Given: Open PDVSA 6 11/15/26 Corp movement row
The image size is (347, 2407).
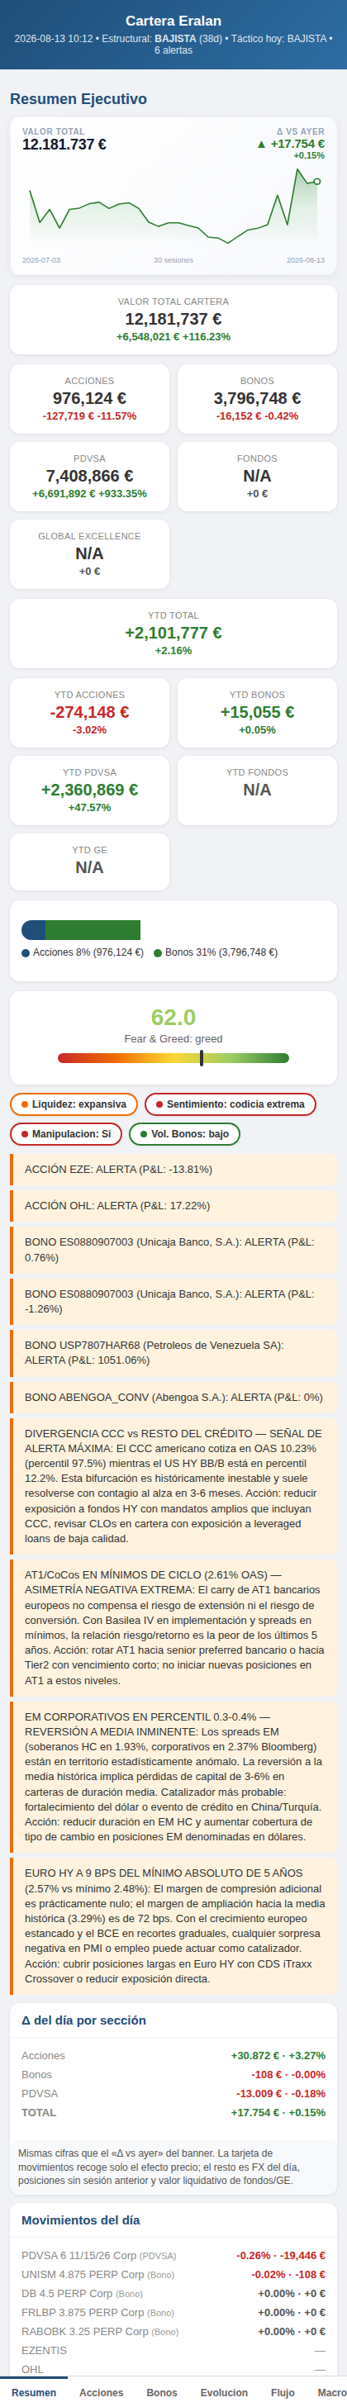Looking at the screenshot, I should (173, 2256).
